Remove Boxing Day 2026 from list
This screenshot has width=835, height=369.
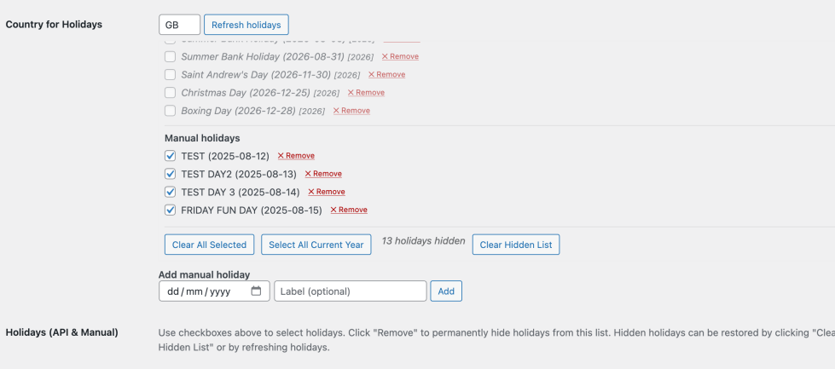[x=351, y=111]
